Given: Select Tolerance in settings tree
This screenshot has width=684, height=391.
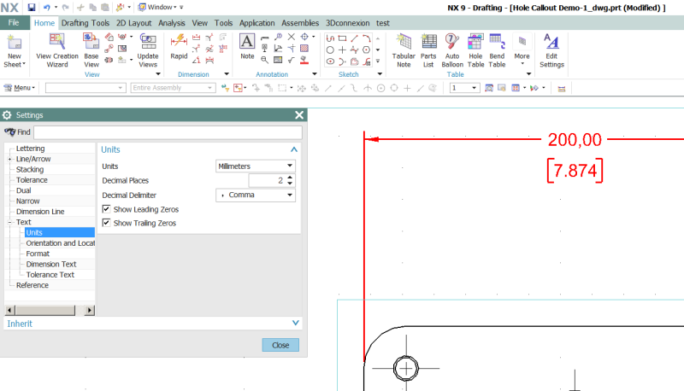Looking at the screenshot, I should [x=32, y=180].
